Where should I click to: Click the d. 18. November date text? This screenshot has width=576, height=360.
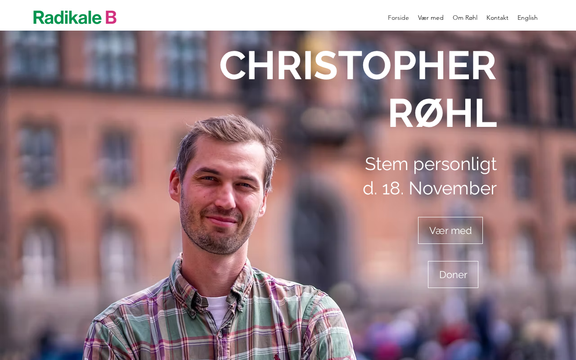[x=430, y=188]
